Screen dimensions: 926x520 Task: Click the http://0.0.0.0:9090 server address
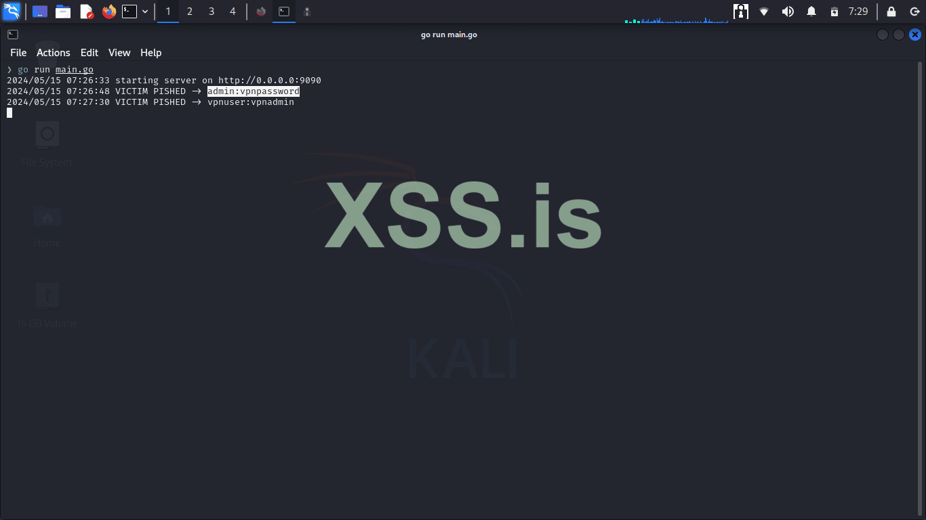pos(270,81)
